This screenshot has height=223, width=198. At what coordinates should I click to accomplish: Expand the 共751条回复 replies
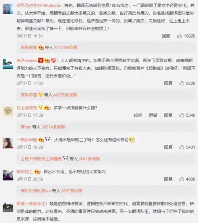(x=66, y=47)
